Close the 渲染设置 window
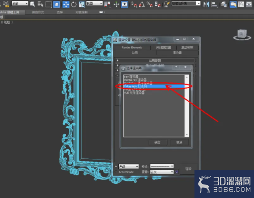The width and height of the screenshot is (254, 198). 193,39
